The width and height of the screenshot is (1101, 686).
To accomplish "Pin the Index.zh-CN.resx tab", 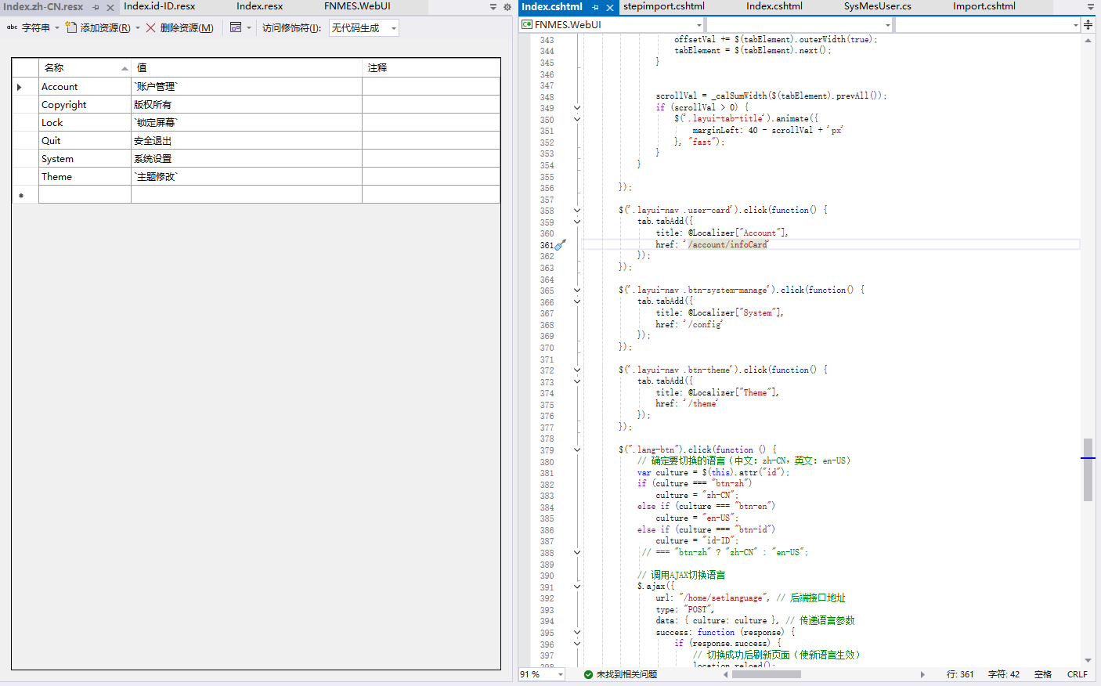I will (x=96, y=7).
